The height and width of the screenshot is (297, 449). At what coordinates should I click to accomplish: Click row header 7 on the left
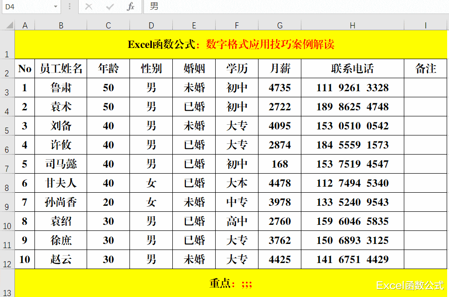click(x=7, y=164)
